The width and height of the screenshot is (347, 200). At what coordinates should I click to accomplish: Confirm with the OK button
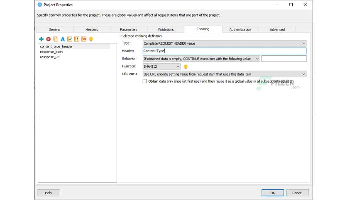[x=273, y=193]
